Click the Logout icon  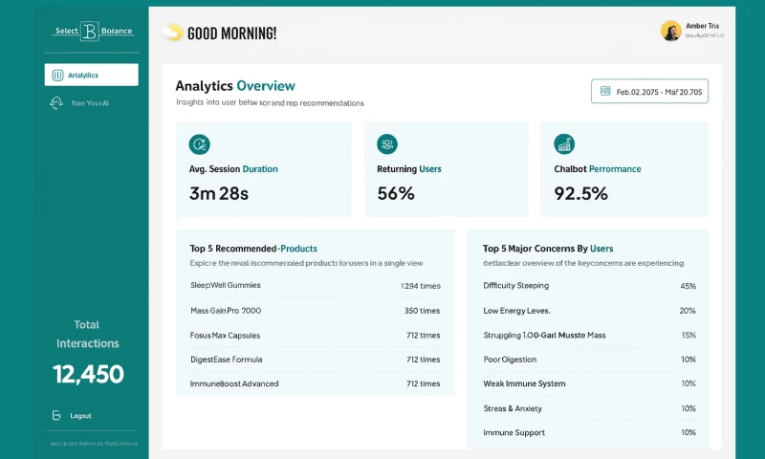click(56, 416)
